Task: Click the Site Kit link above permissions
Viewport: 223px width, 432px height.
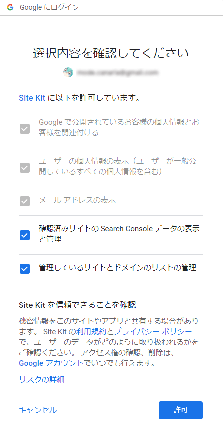Action: click(32, 98)
